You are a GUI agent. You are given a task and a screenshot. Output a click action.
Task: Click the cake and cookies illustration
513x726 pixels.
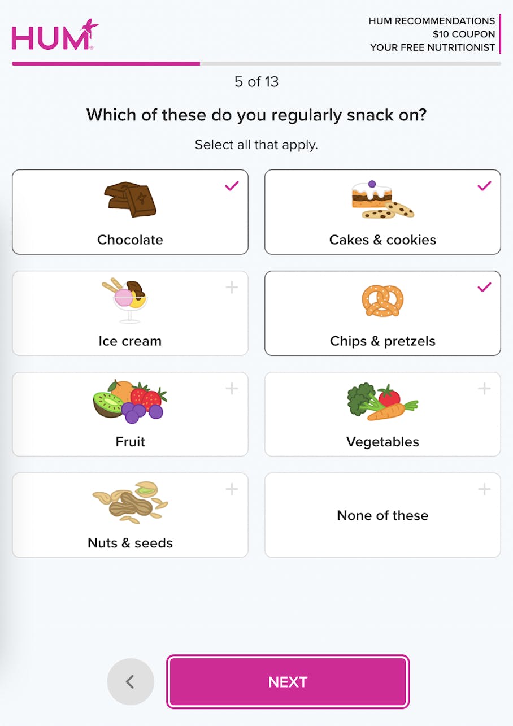[x=382, y=199]
